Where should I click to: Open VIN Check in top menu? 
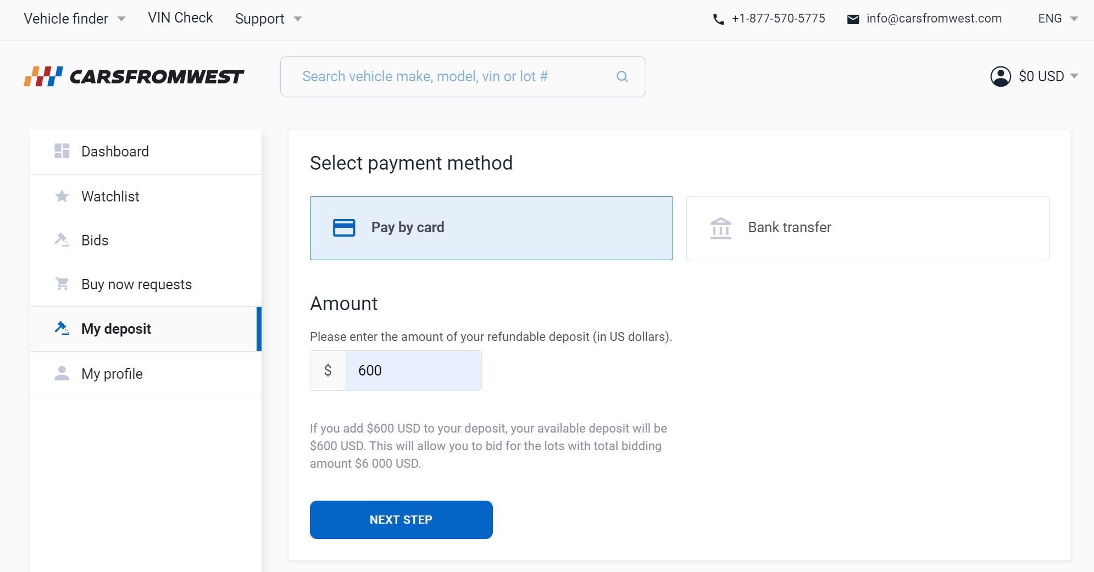coord(180,18)
